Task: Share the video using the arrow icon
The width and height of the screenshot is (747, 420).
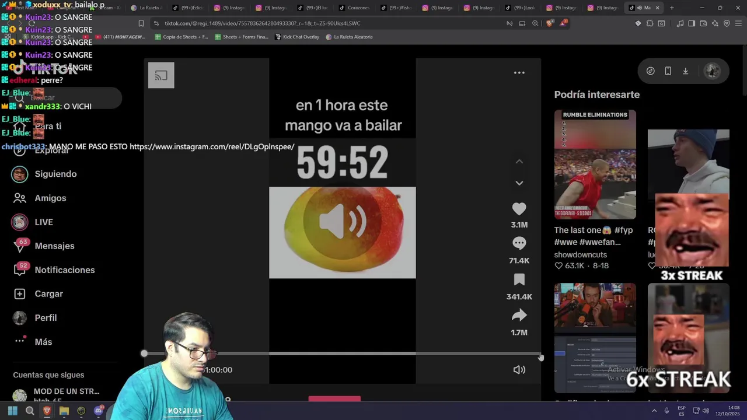Action: point(519,316)
